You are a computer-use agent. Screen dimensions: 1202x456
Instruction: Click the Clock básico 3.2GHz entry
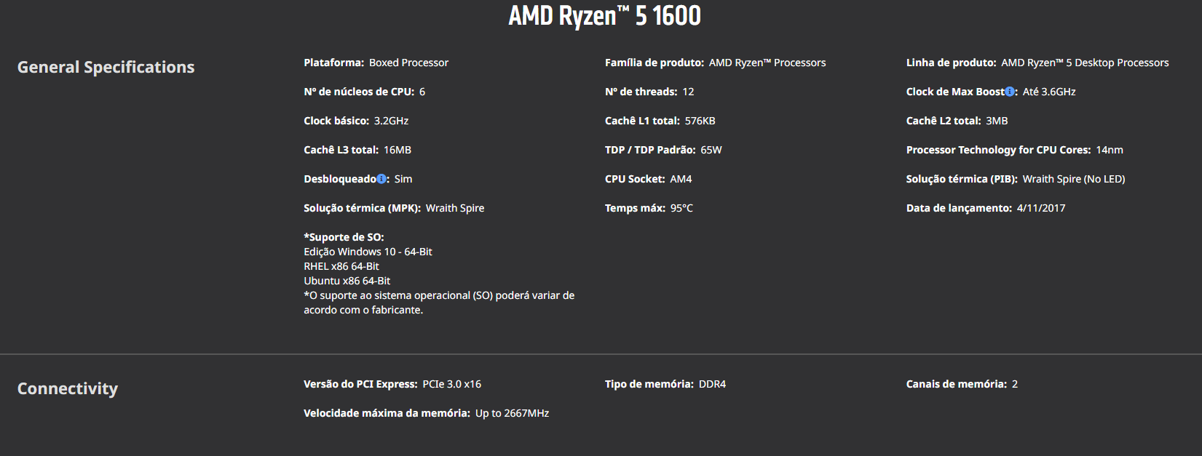pos(356,121)
